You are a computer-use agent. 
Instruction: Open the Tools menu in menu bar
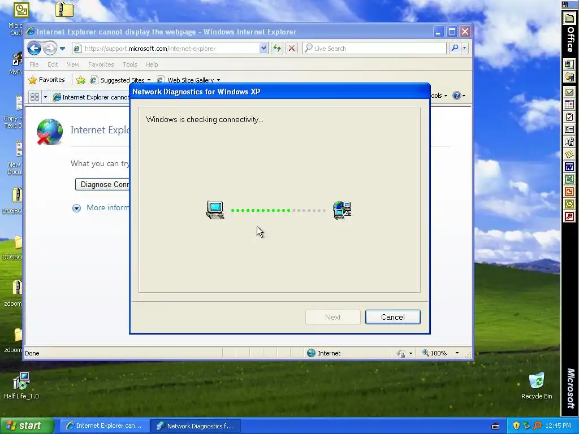pos(130,64)
